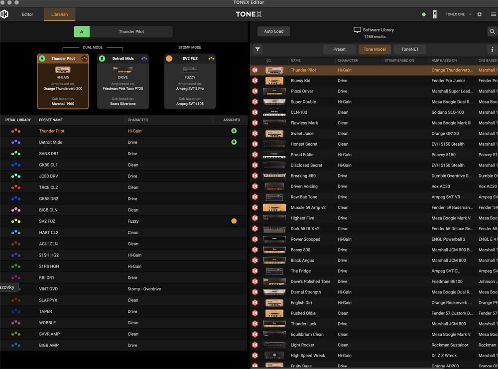The height and width of the screenshot is (369, 498).
Task: Click the search magnifier icon
Action: click(492, 32)
